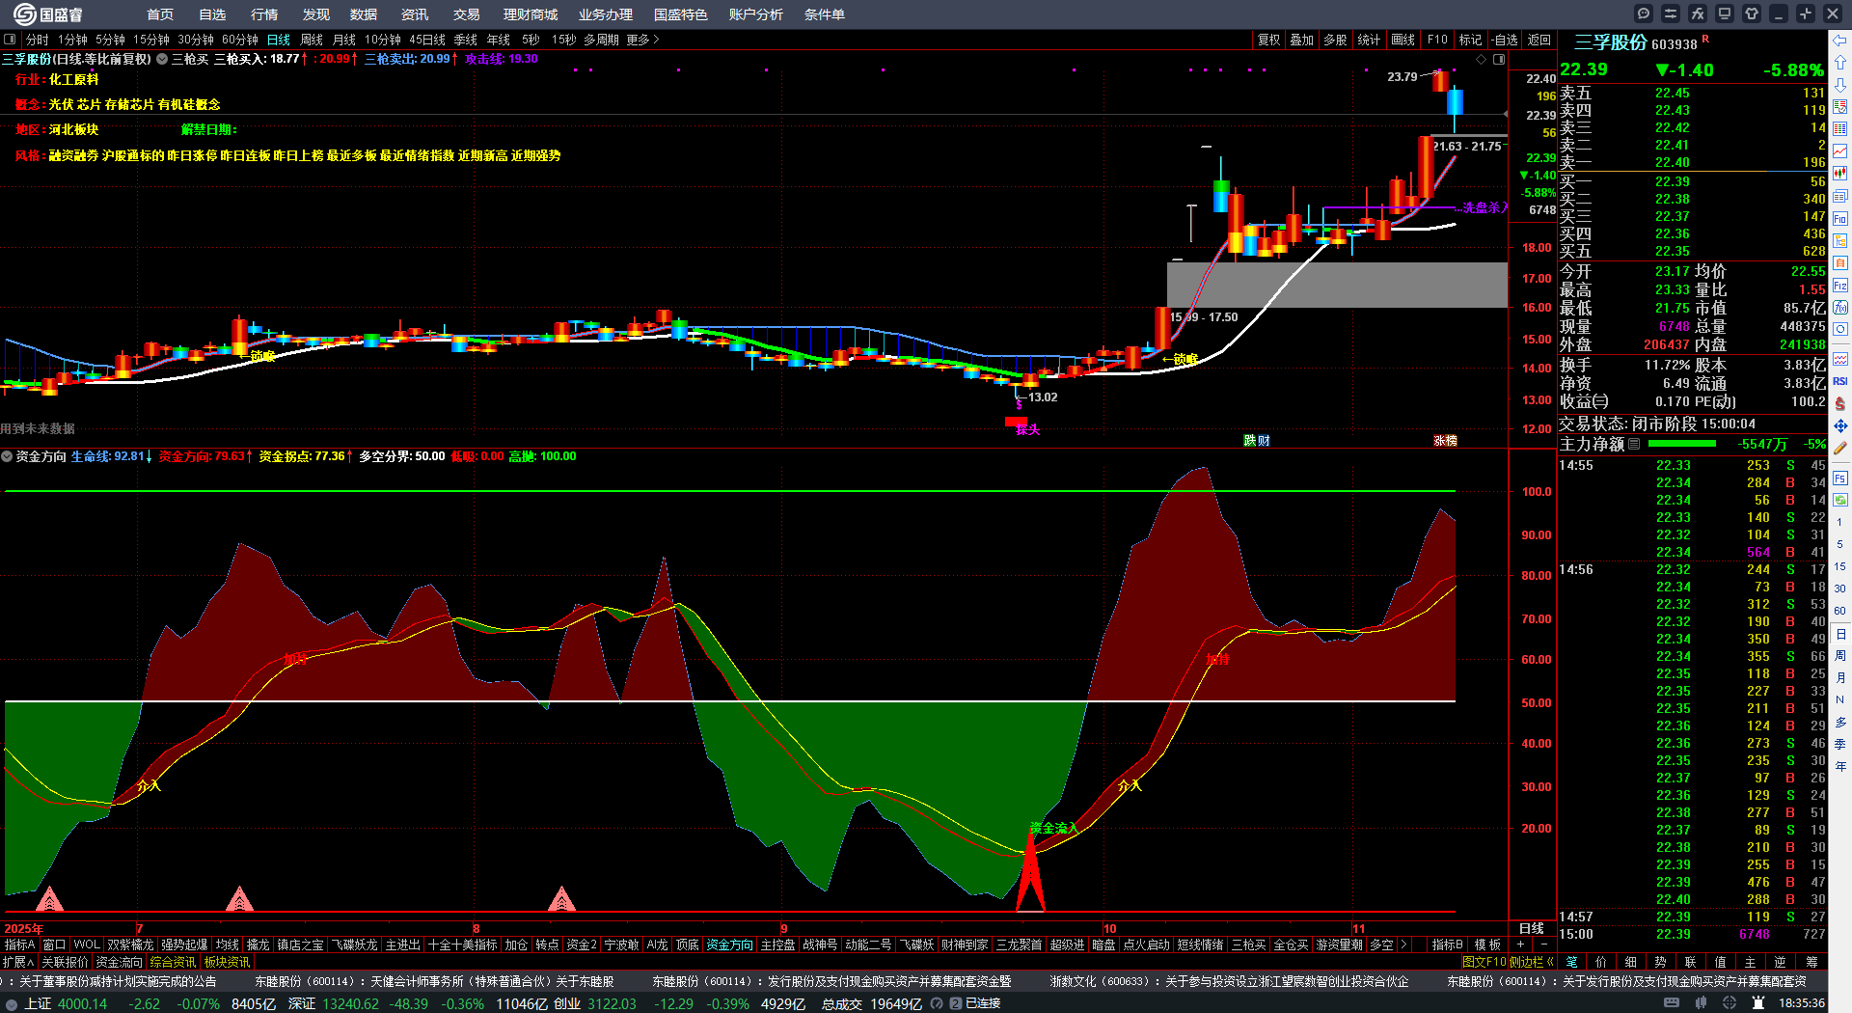
Task: Open the 交易 menu
Action: 467,14
